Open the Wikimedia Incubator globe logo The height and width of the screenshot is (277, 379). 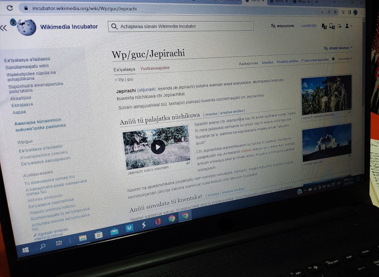(x=26, y=27)
